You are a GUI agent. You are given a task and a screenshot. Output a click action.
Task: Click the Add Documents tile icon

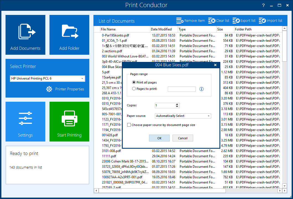27,32
